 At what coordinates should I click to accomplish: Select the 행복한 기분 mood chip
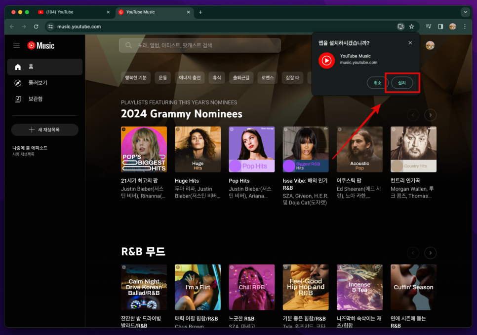coord(136,78)
